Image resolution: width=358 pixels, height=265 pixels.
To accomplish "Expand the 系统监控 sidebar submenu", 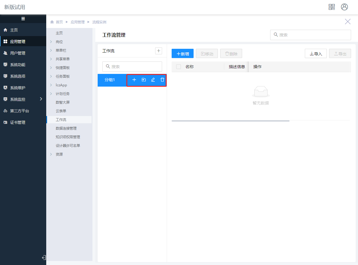I will [x=41, y=99].
